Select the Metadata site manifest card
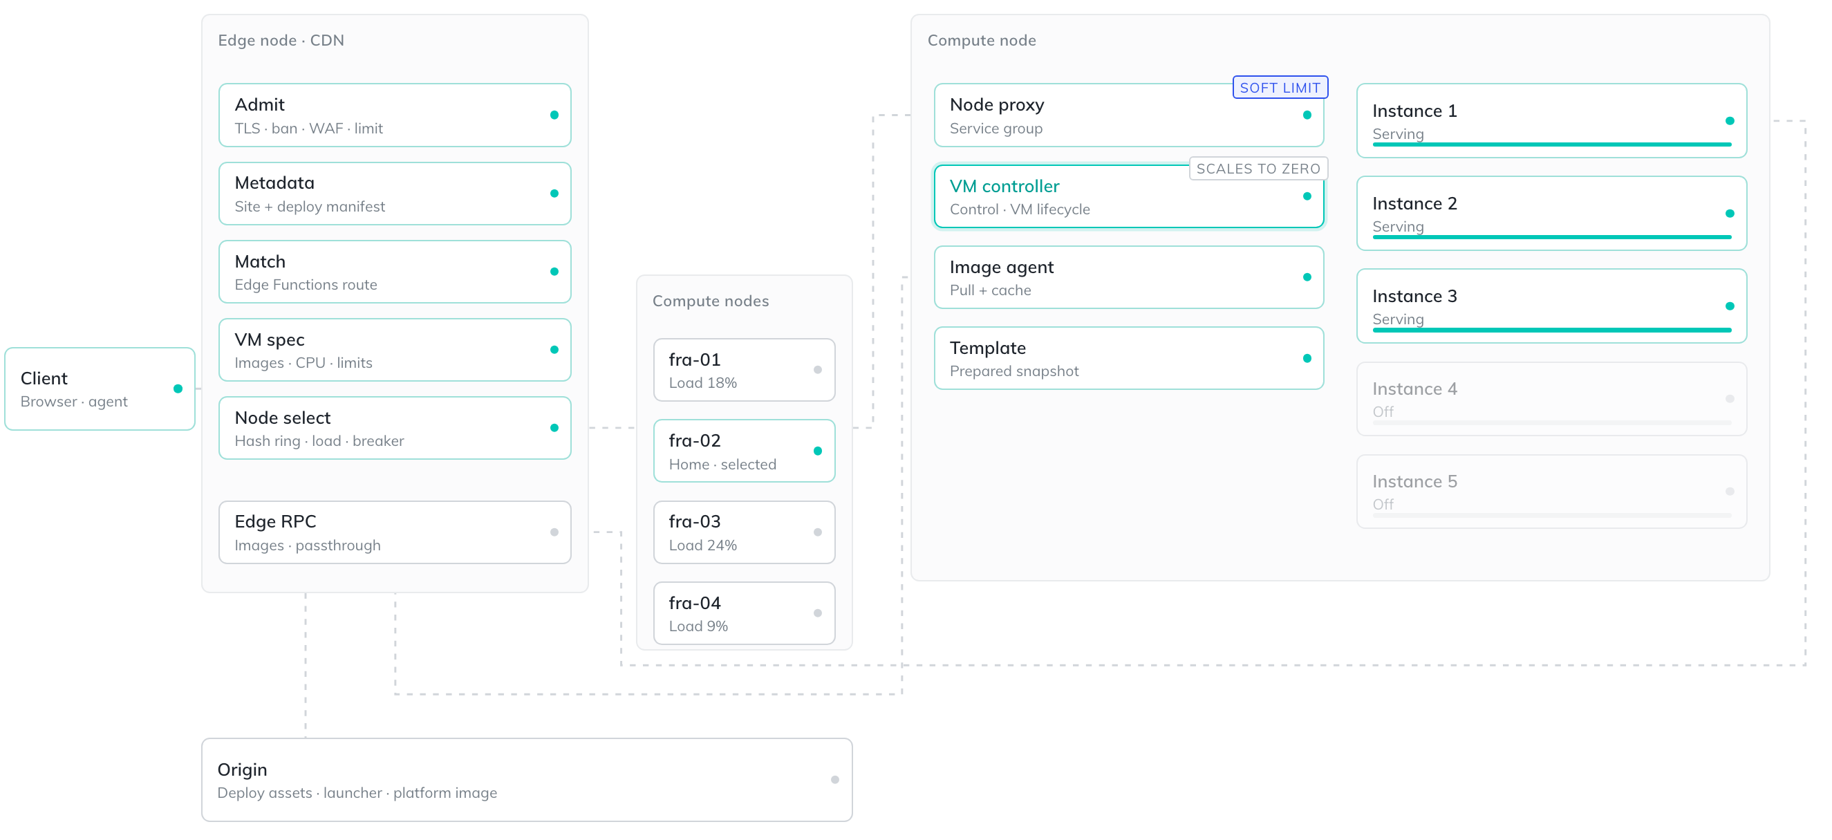 (x=395, y=194)
